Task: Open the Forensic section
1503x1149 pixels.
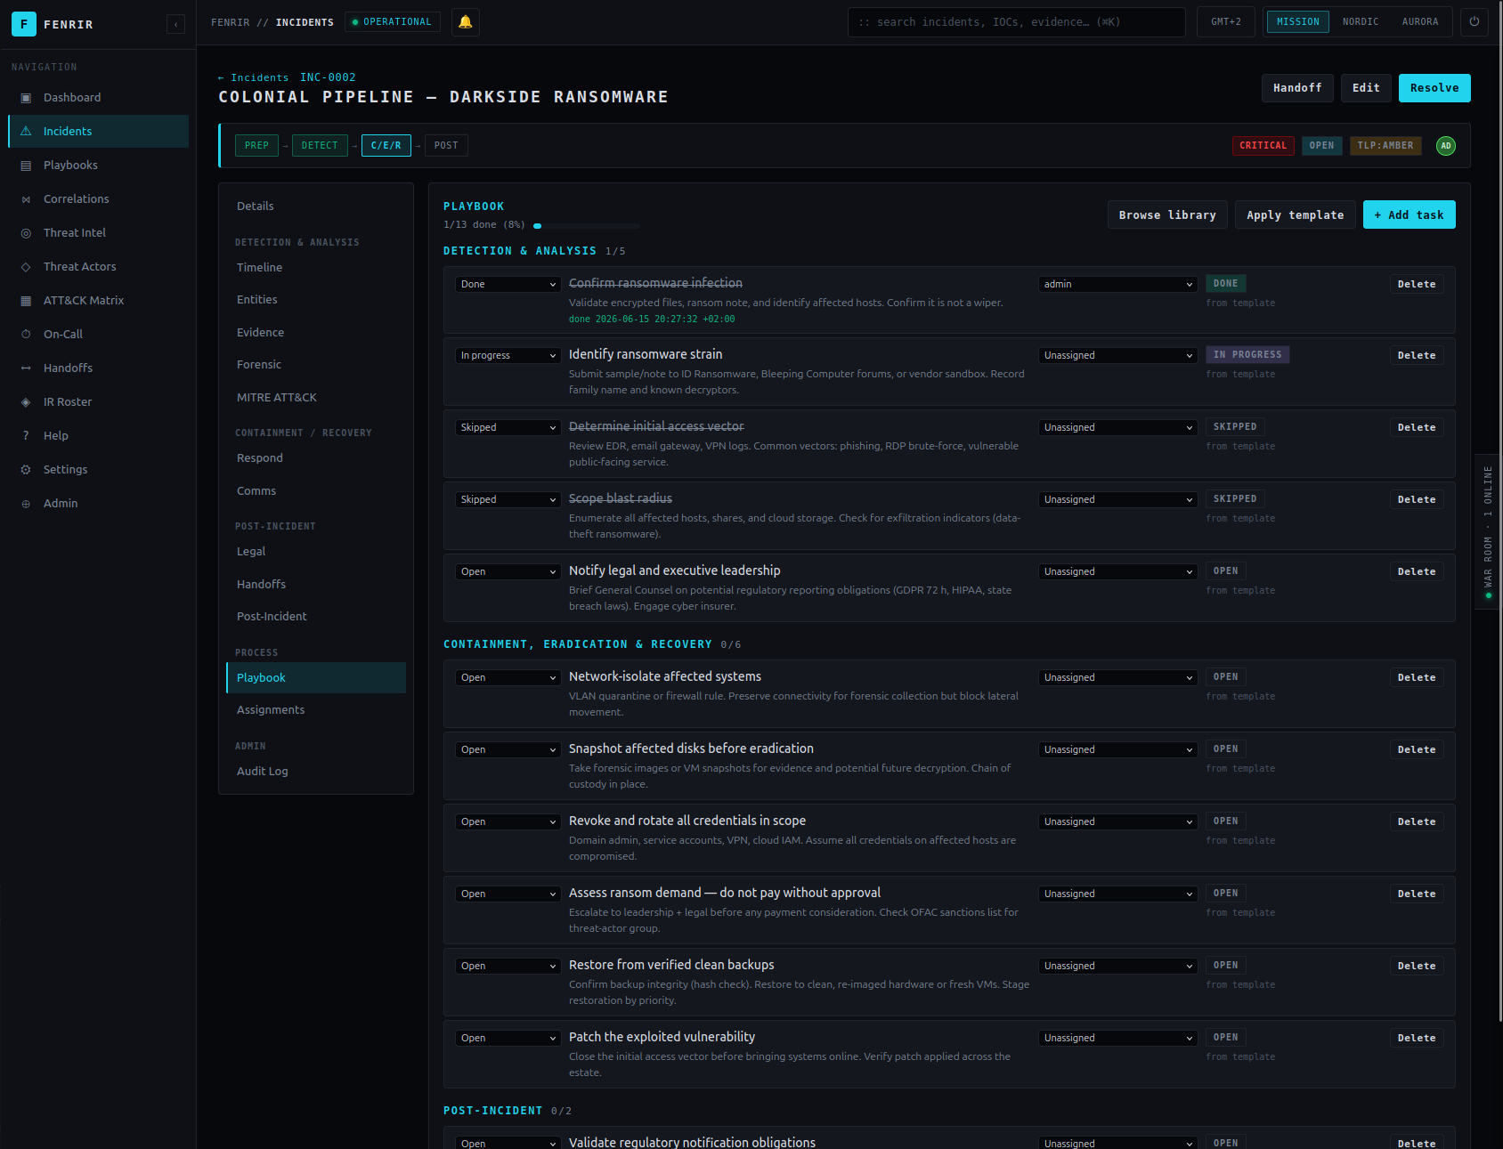Action: pos(316,365)
